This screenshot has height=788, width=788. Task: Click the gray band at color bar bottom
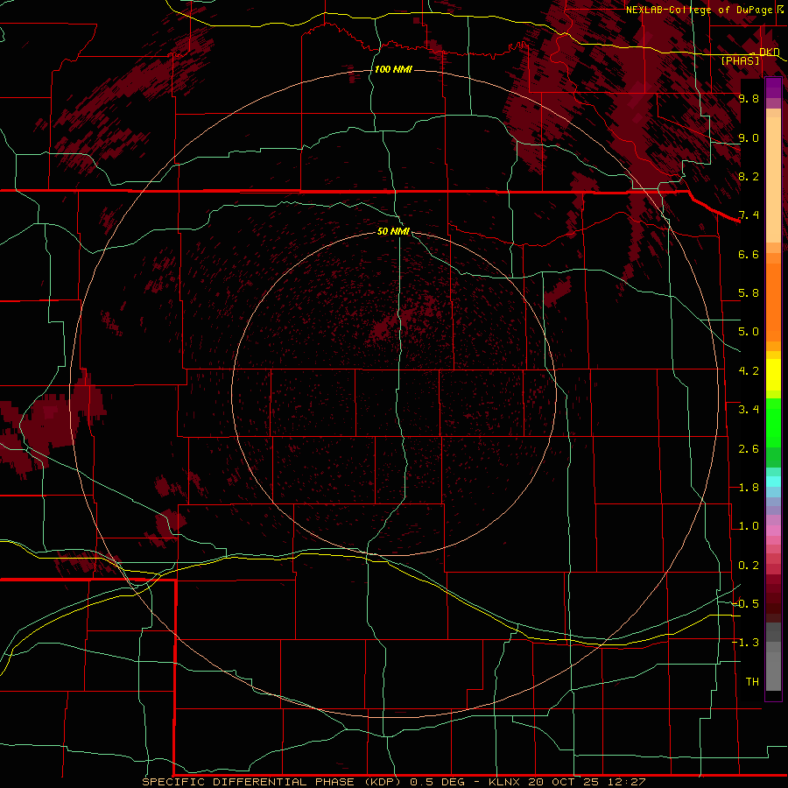pyautogui.click(x=773, y=668)
